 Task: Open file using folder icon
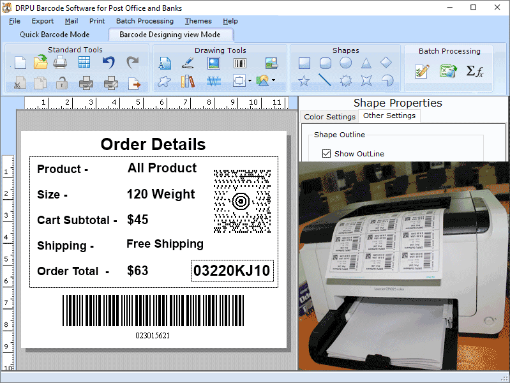click(x=40, y=62)
